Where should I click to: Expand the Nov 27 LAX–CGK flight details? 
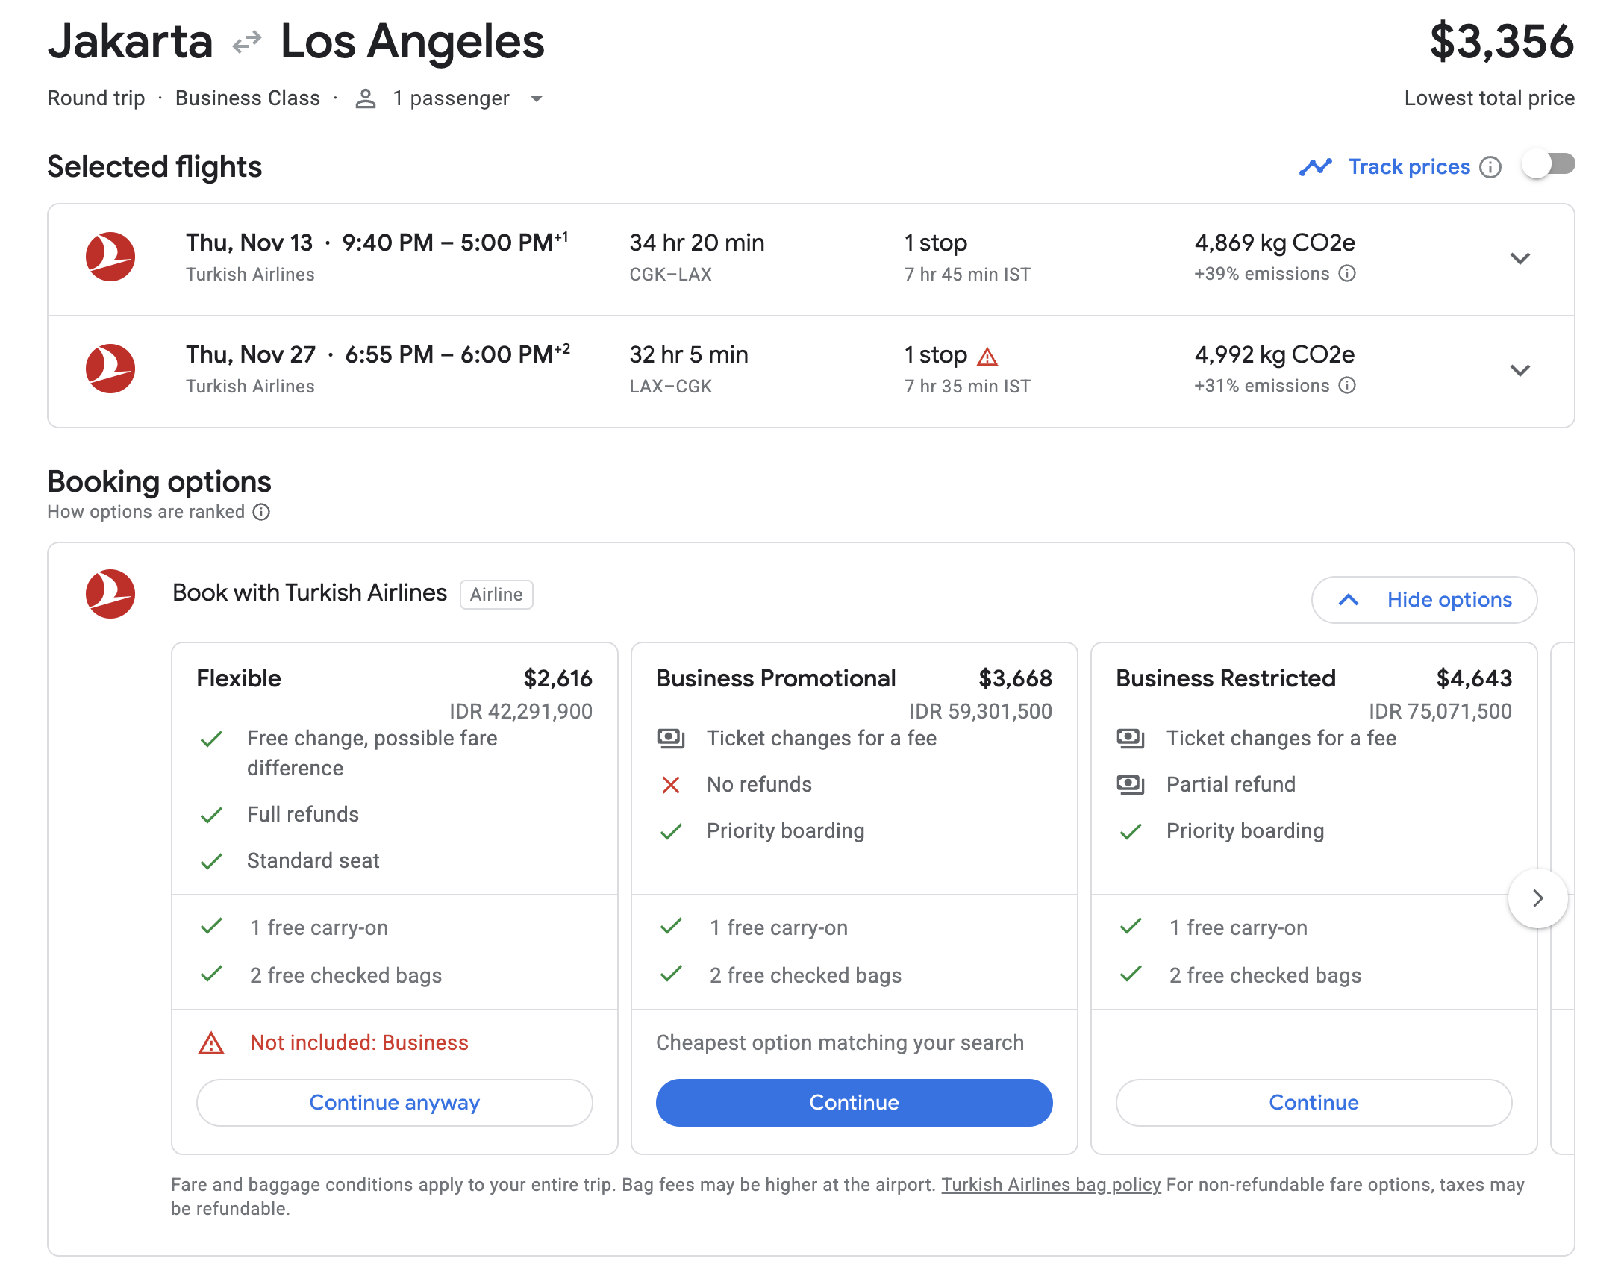[1520, 371]
